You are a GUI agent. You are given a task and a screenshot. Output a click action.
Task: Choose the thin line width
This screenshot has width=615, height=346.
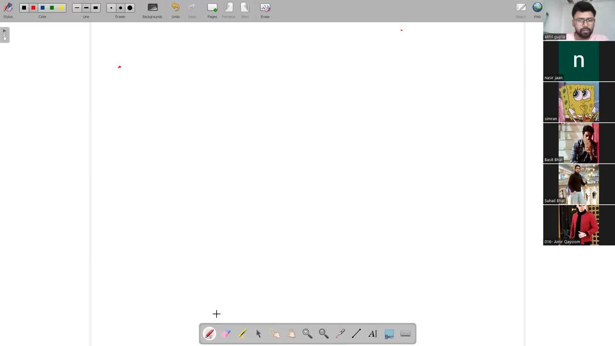click(x=77, y=8)
